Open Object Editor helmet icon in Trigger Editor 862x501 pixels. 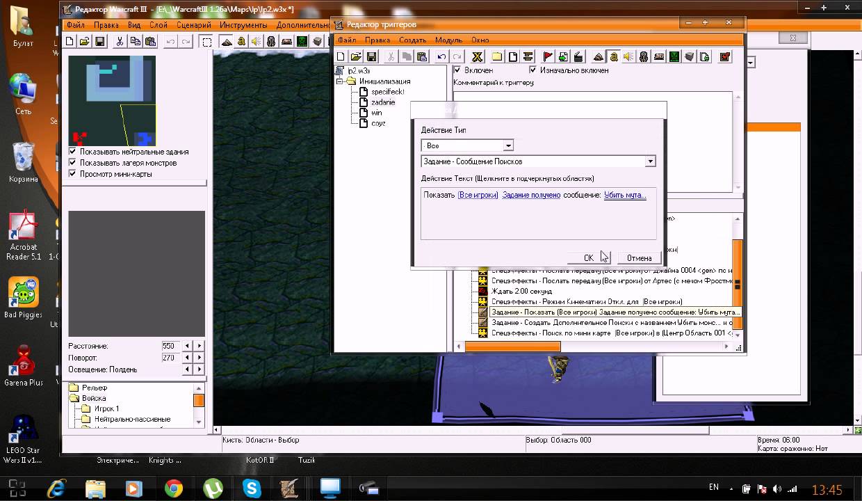point(644,57)
